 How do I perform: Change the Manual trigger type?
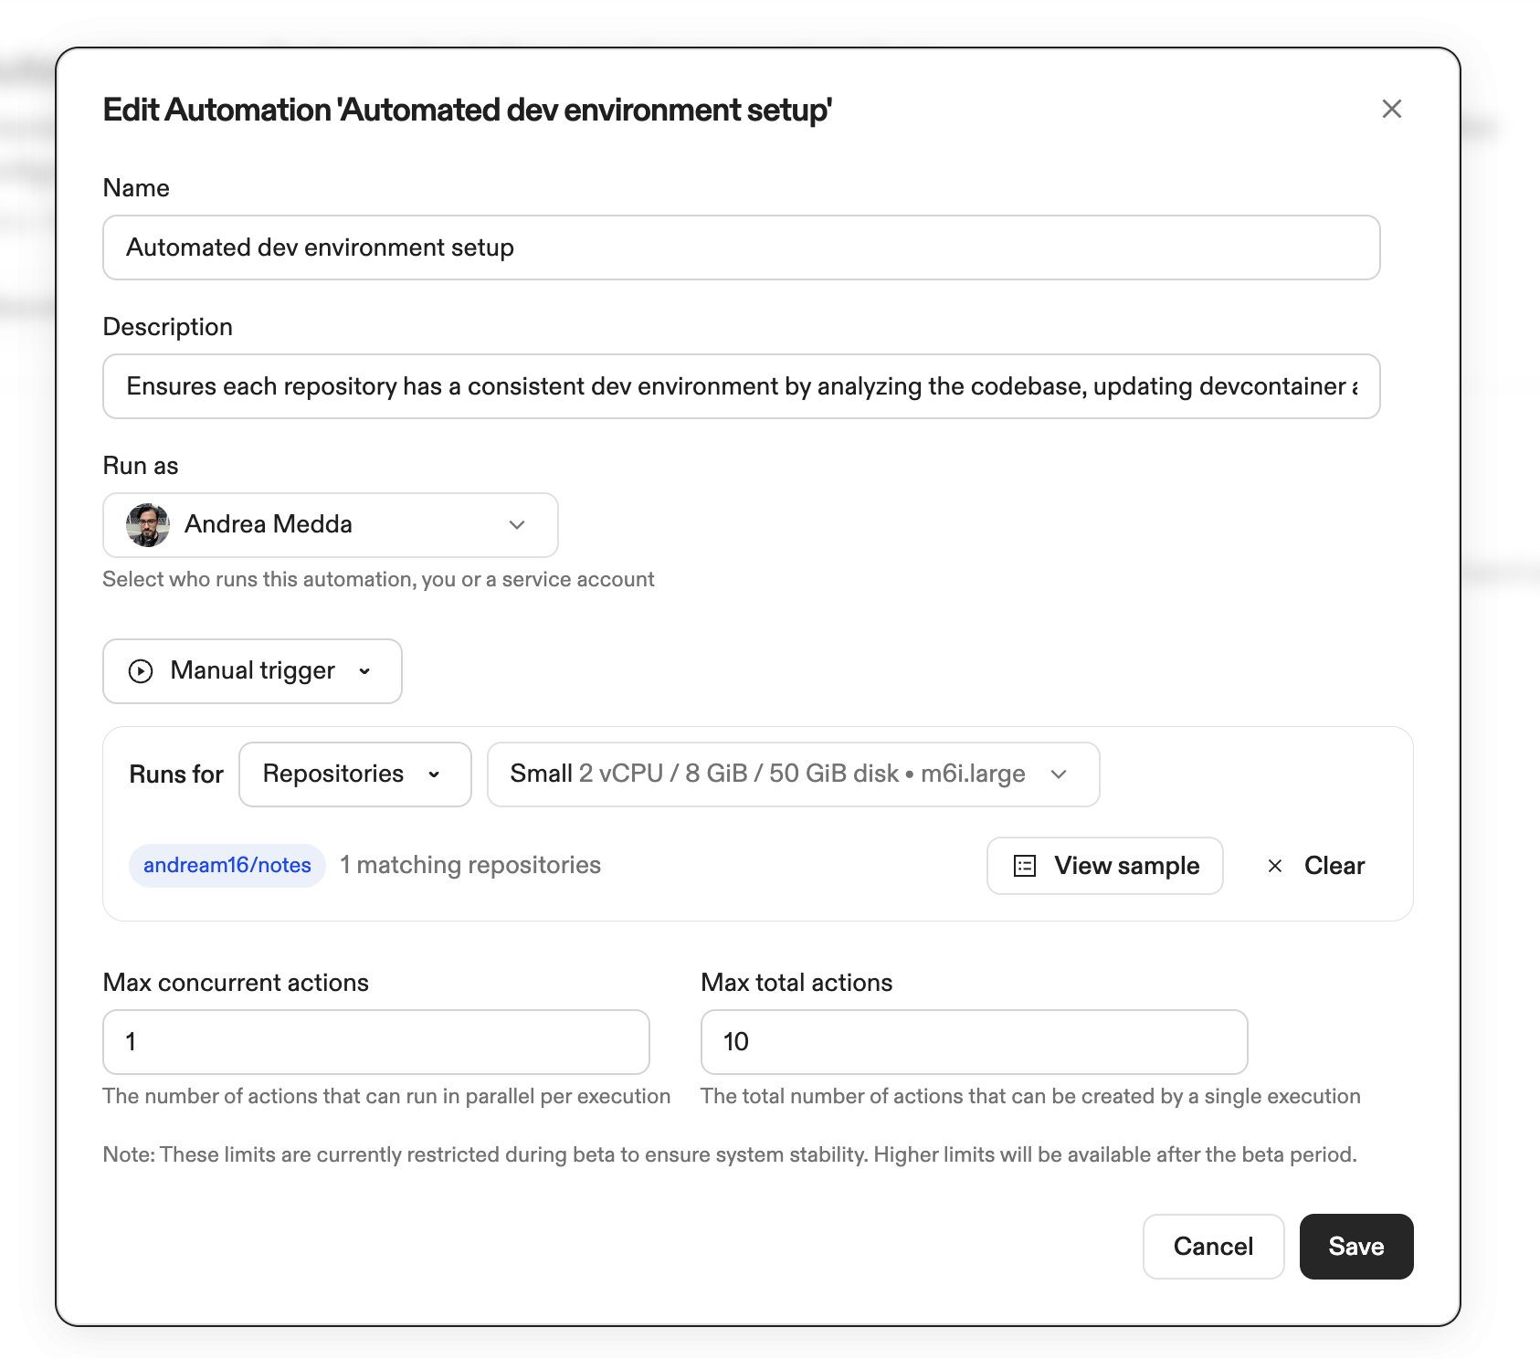(x=251, y=671)
